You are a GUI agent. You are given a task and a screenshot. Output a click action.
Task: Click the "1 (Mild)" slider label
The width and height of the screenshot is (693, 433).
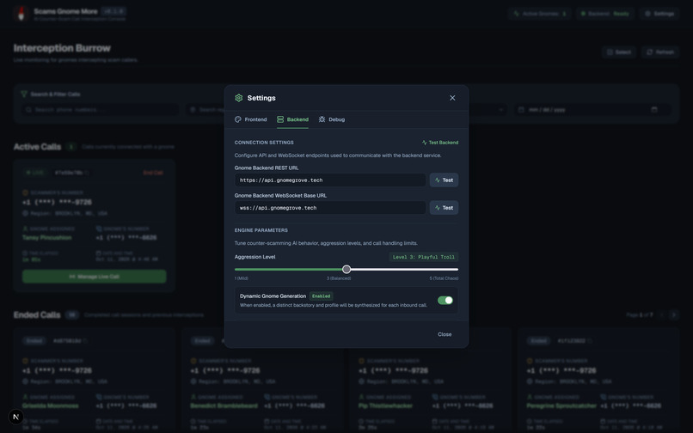point(242,278)
